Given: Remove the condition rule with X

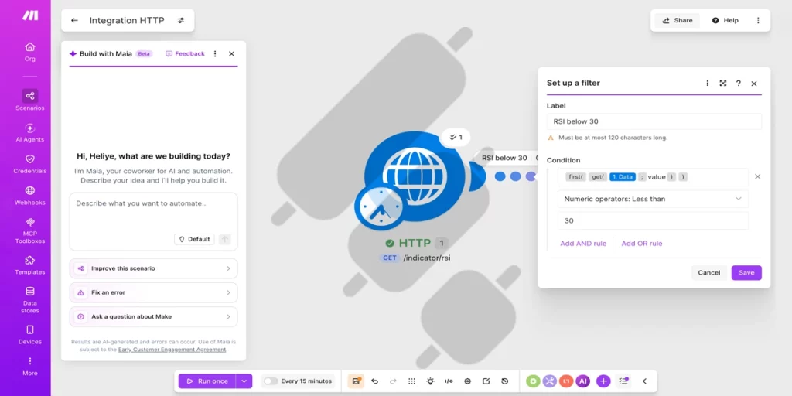Looking at the screenshot, I should click(x=757, y=177).
